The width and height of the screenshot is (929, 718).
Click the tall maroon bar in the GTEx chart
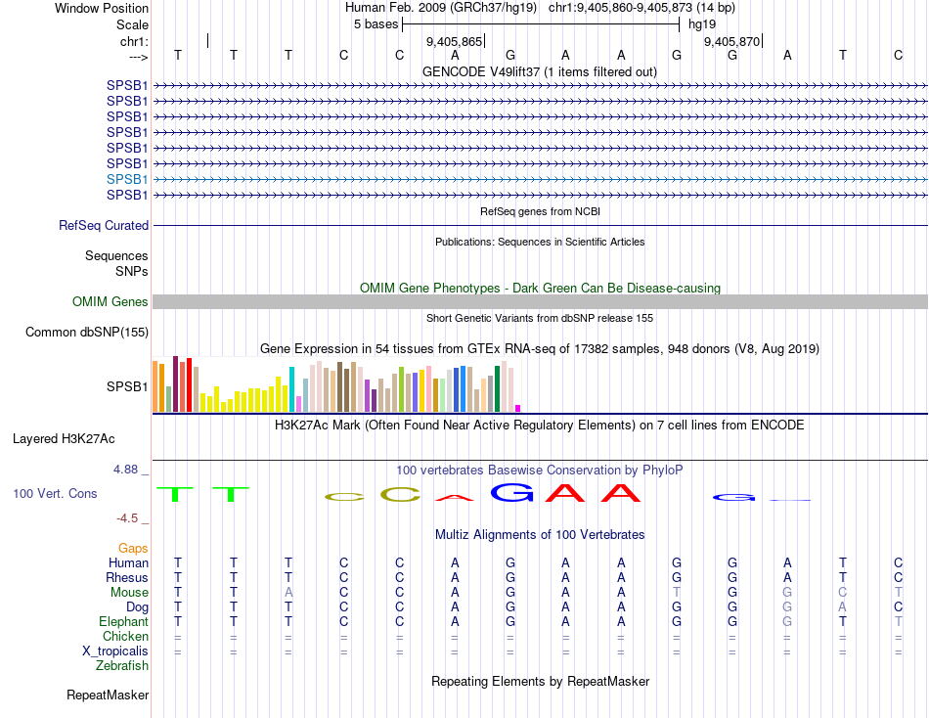(175, 383)
